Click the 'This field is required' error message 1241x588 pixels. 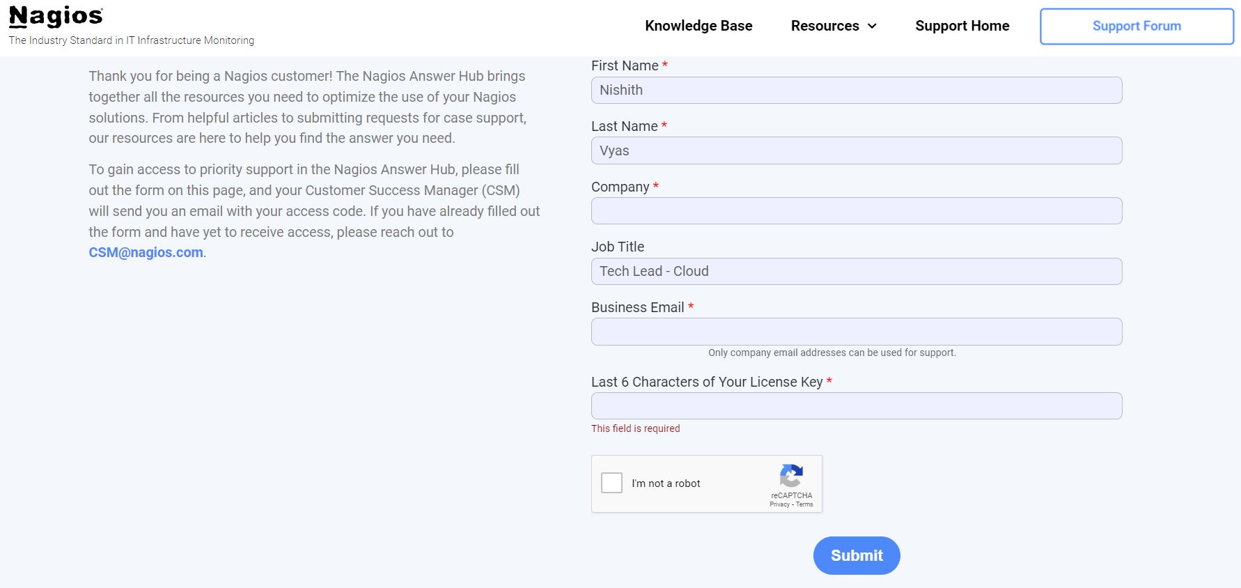(x=635, y=428)
